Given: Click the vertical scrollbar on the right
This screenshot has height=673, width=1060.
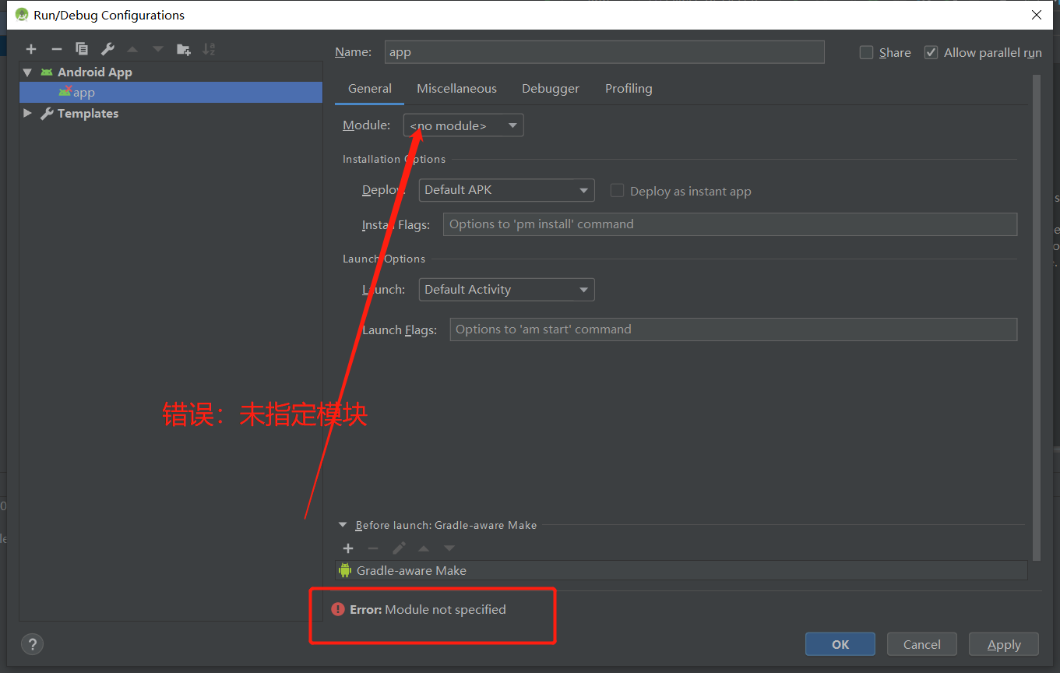Looking at the screenshot, I should pos(1036,312).
